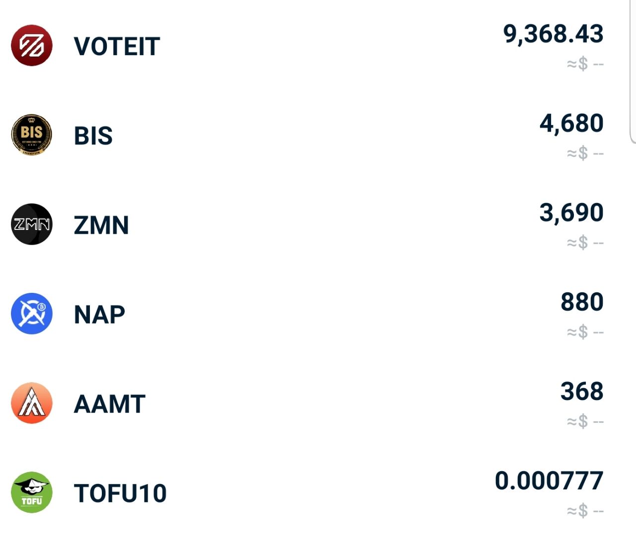Viewport: 636px width, 546px height.
Task: Select the 4,680 BIS balance
Action: coord(572,123)
